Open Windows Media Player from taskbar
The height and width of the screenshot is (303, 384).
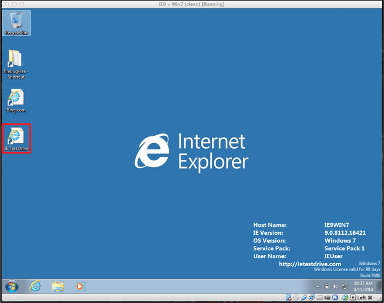click(80, 286)
